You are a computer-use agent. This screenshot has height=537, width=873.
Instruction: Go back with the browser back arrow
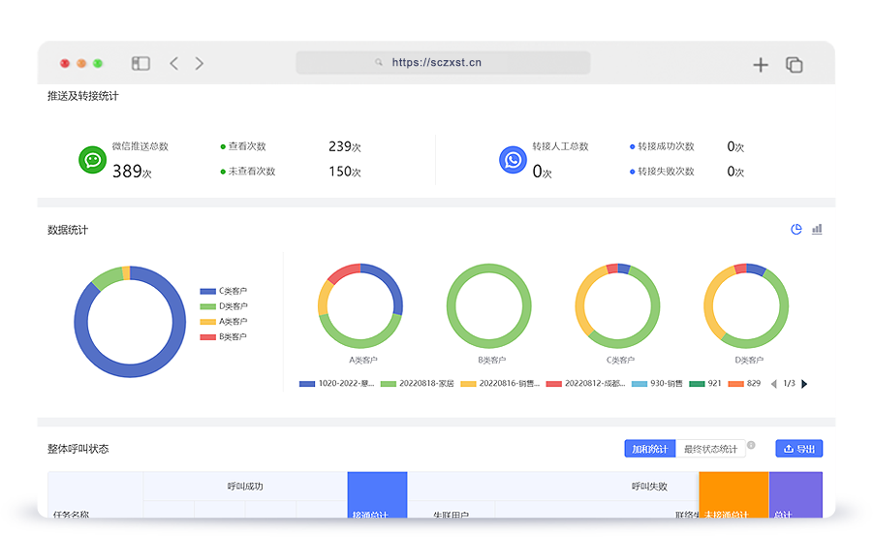coord(174,64)
